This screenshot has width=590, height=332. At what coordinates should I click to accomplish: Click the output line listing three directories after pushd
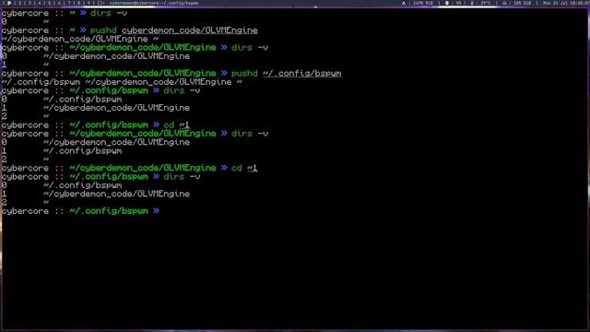tap(122, 82)
